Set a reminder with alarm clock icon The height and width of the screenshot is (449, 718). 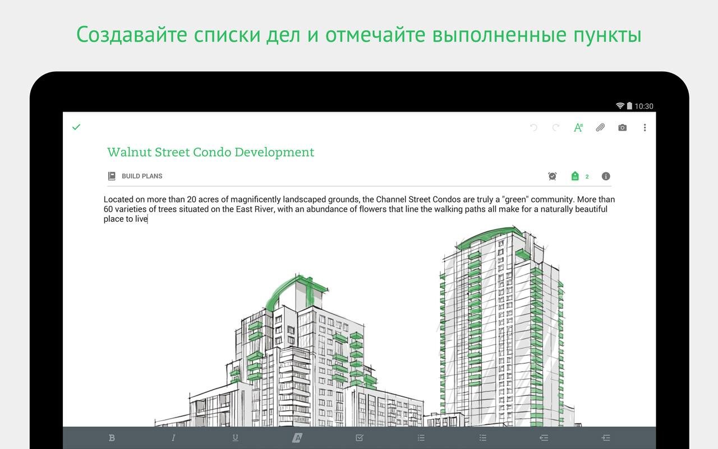(x=553, y=176)
